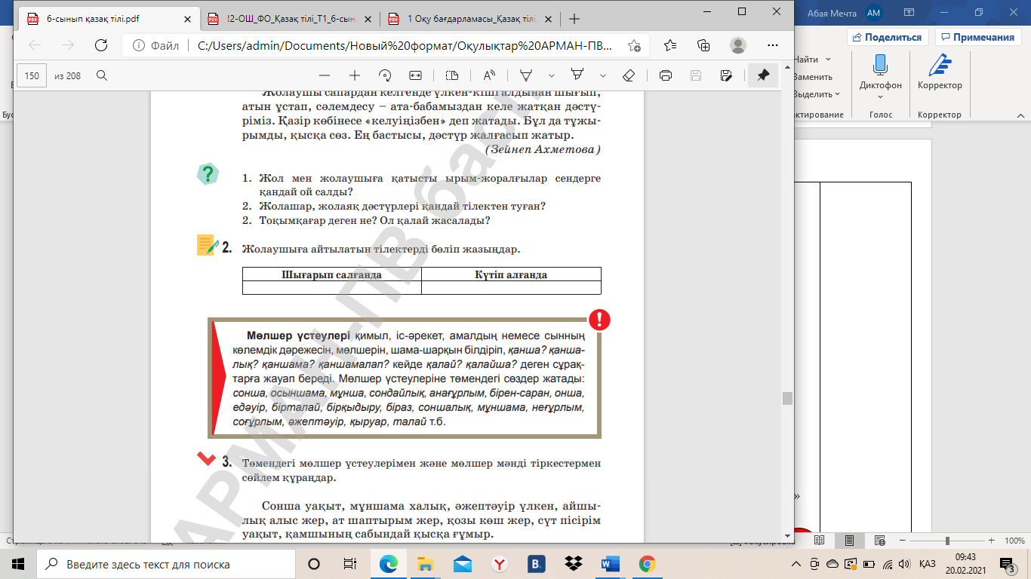The height and width of the screenshot is (579, 1031).
Task: Open the Edge profile avatar
Action: 738,45
